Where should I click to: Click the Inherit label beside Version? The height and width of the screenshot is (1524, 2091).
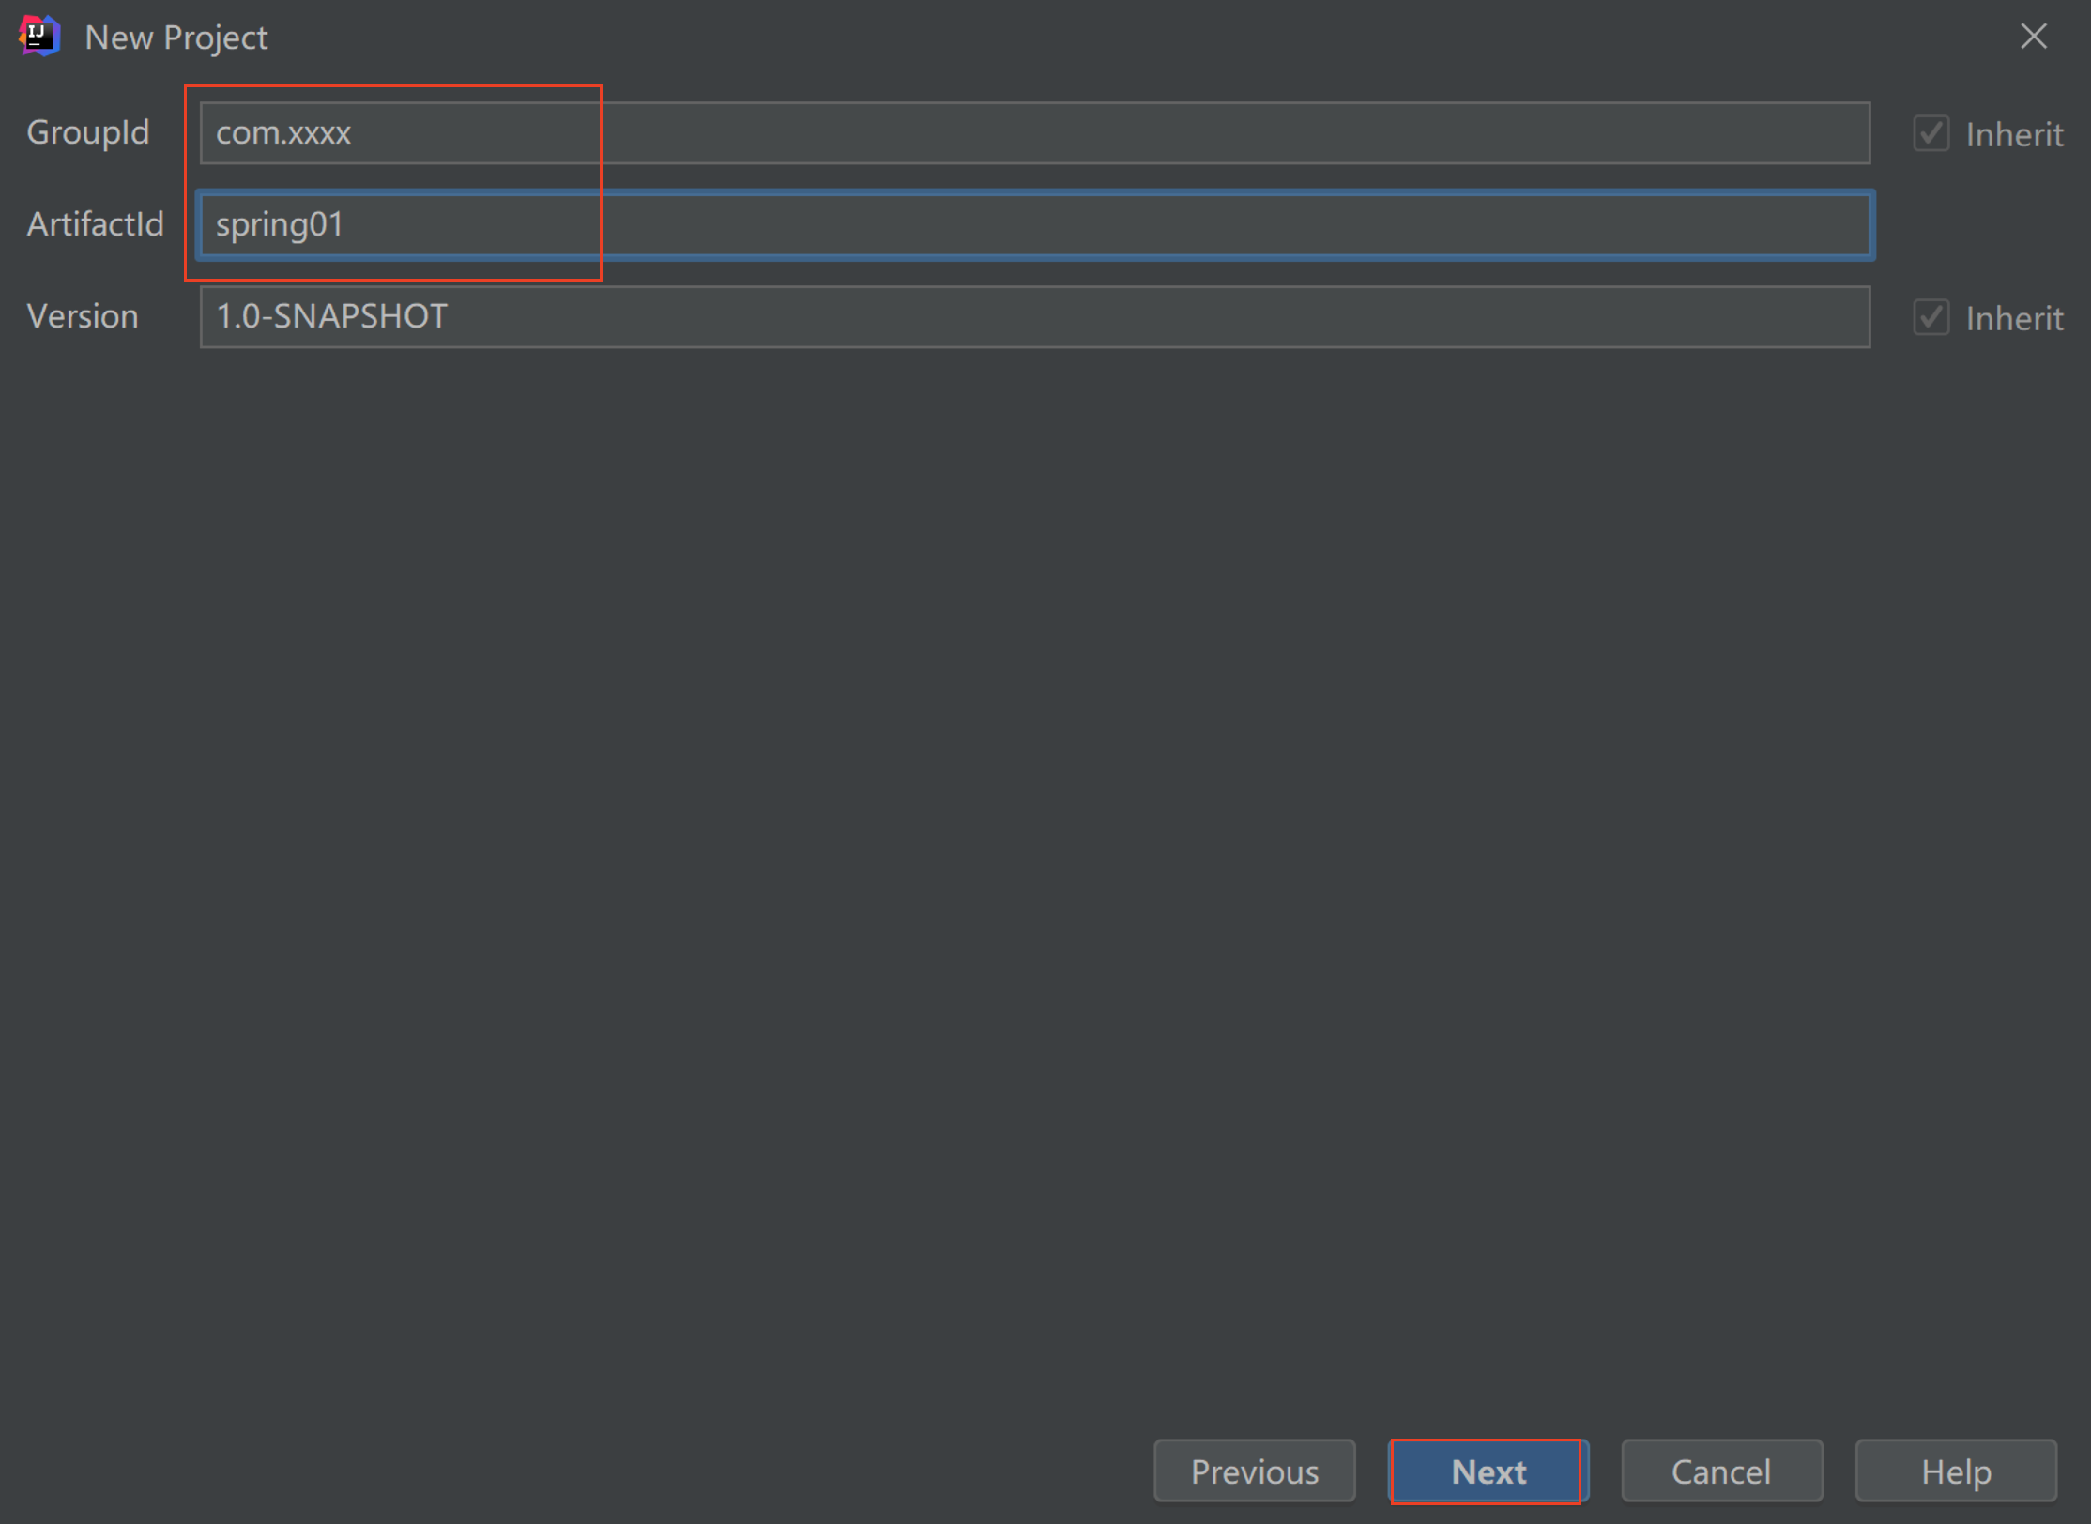[x=2014, y=319]
